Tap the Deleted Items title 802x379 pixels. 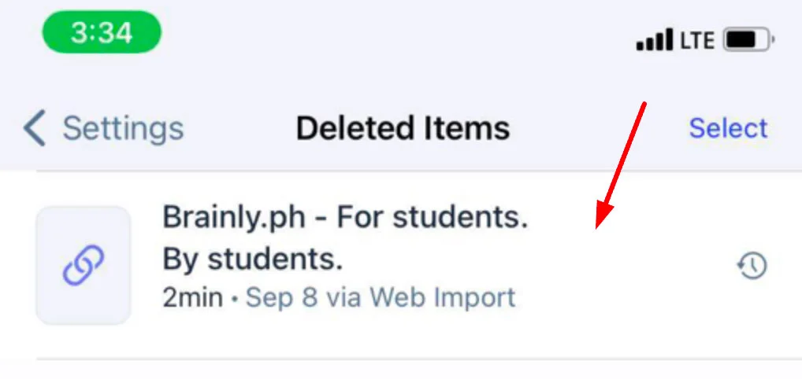tap(403, 128)
